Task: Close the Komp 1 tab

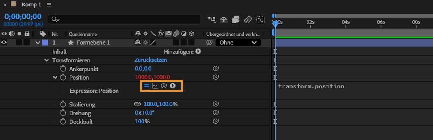Action: (x=5, y=5)
